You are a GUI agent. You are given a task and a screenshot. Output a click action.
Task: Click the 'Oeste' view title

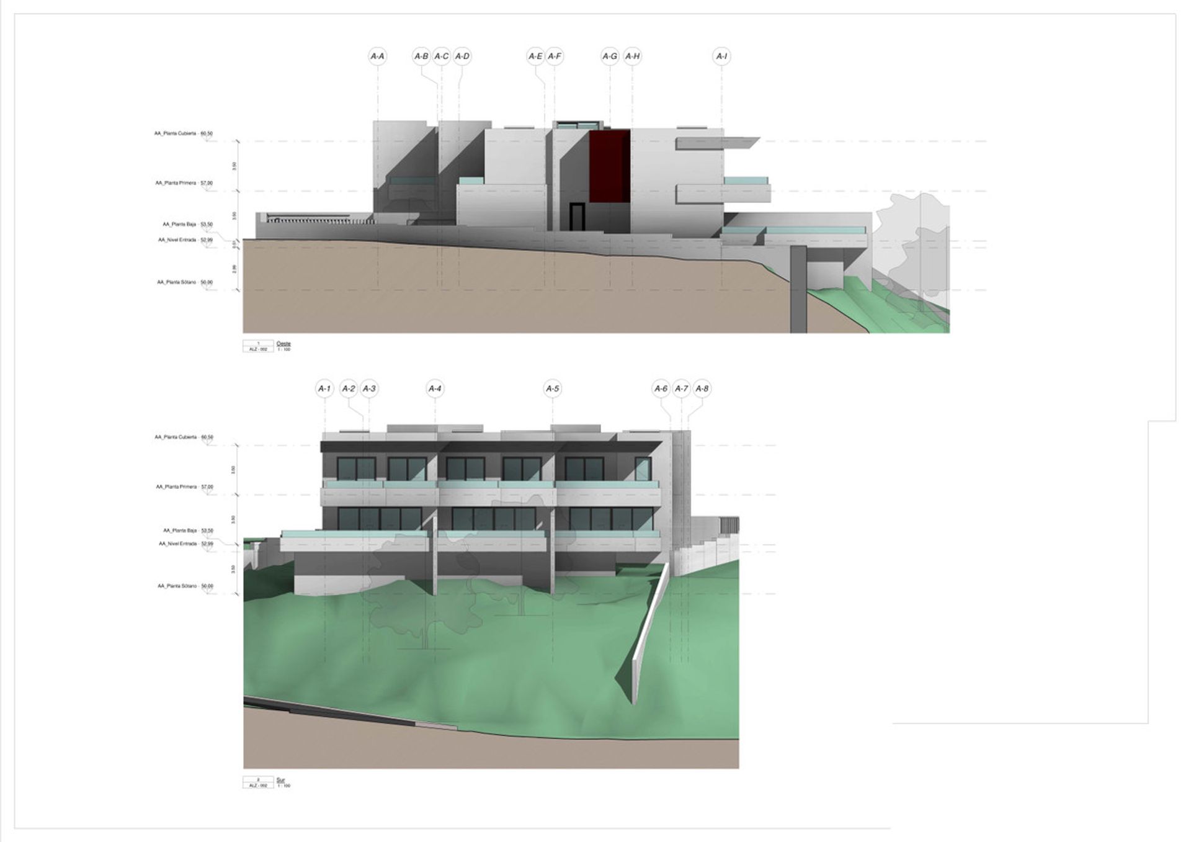(283, 344)
